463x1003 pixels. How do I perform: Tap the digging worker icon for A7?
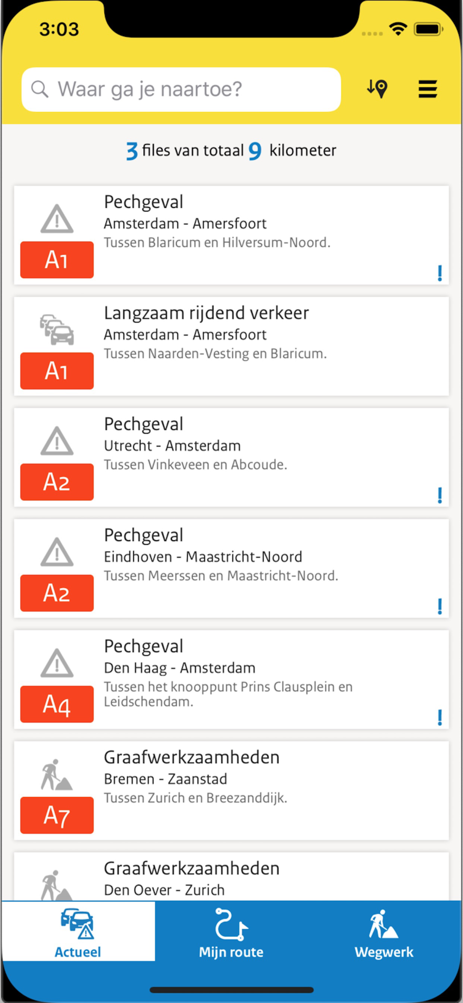(x=56, y=774)
